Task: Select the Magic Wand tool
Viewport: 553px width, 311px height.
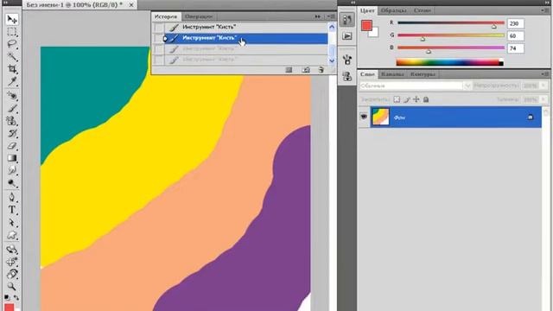Action: (11, 56)
